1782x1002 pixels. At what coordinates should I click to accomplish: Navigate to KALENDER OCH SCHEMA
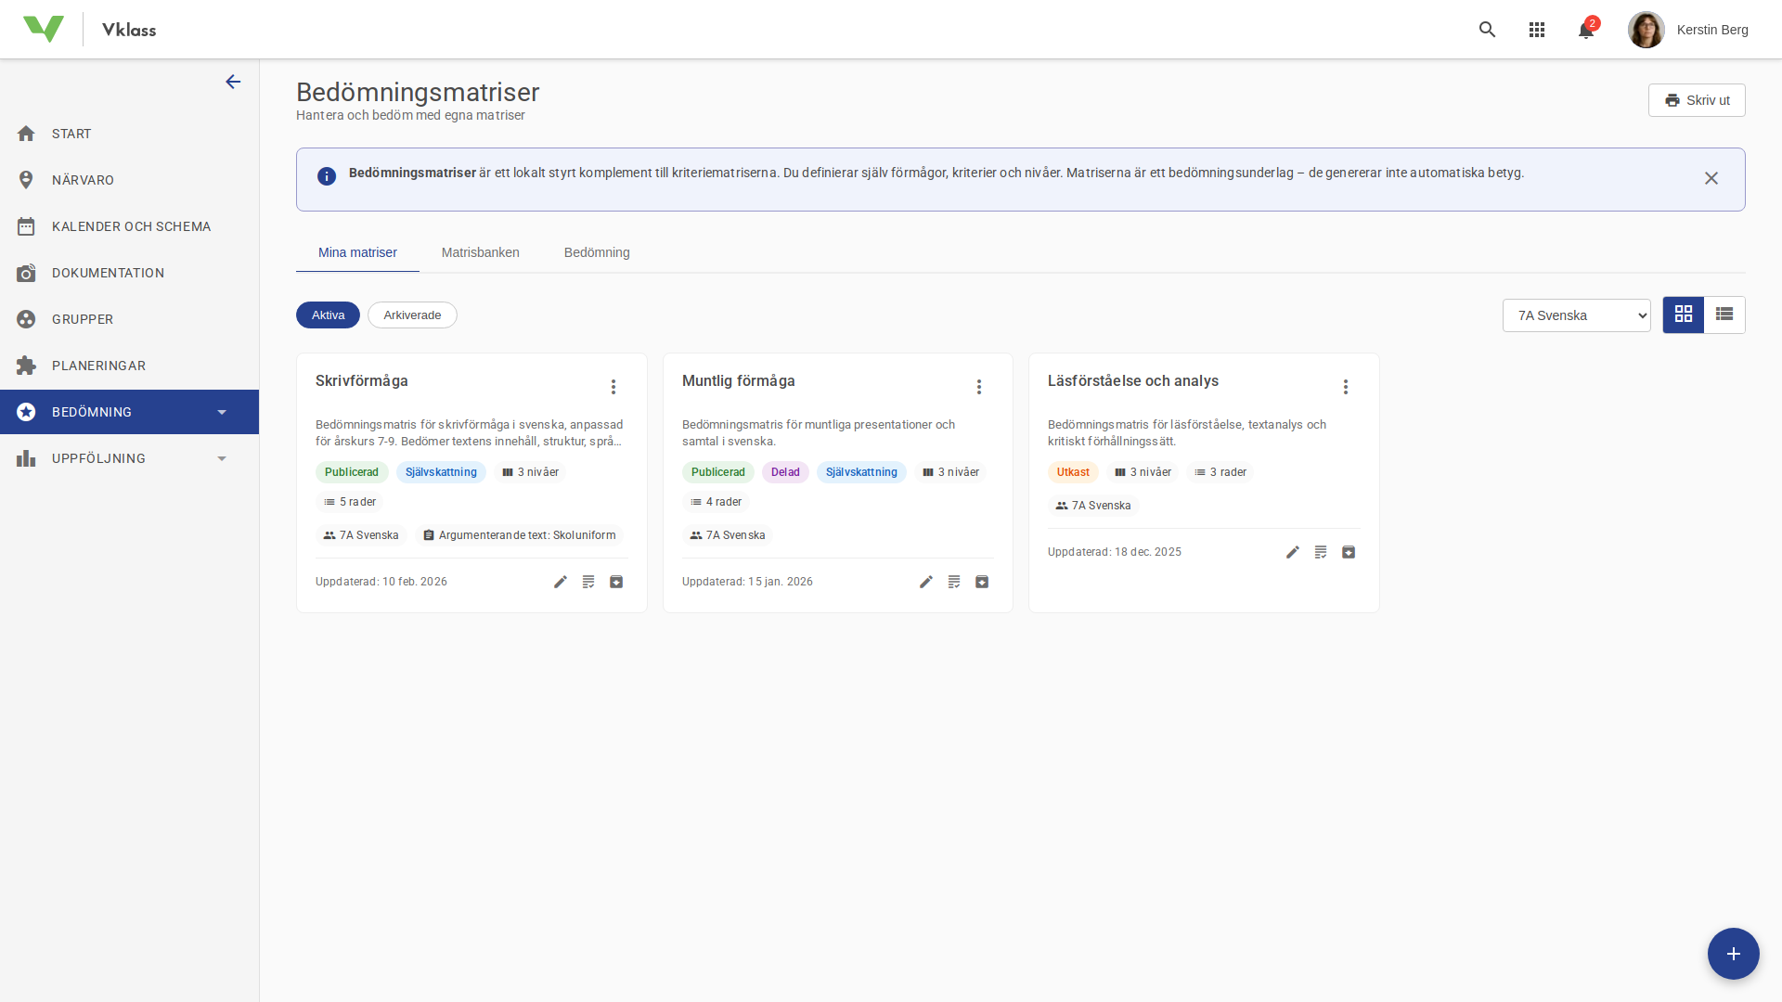point(131,226)
